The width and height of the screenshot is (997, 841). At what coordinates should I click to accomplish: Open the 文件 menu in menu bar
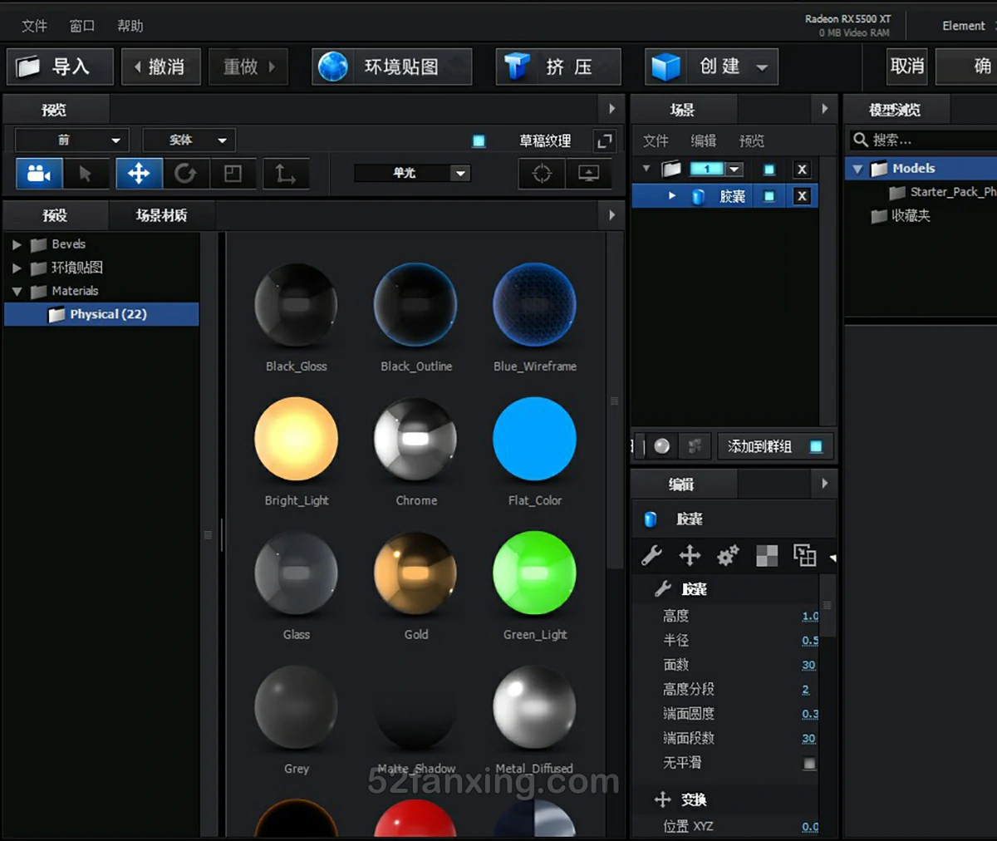tap(34, 26)
